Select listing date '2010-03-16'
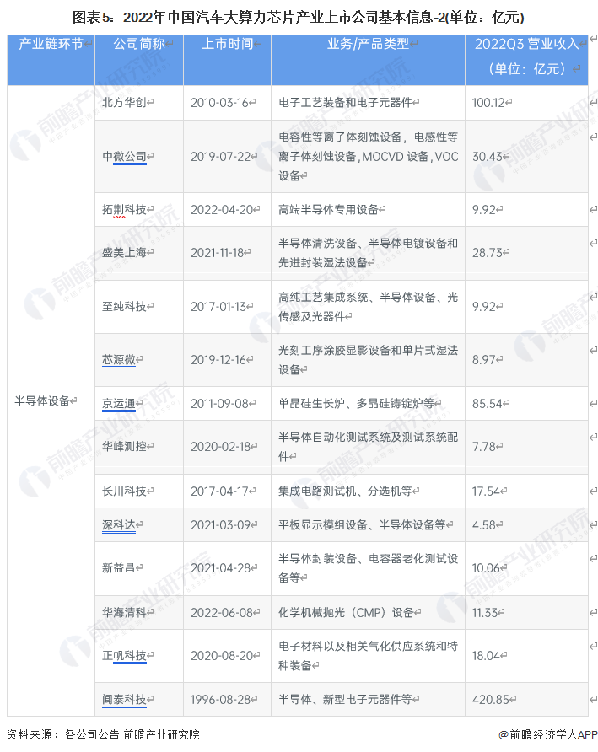Screen dimensions: 598x752 click(220, 103)
